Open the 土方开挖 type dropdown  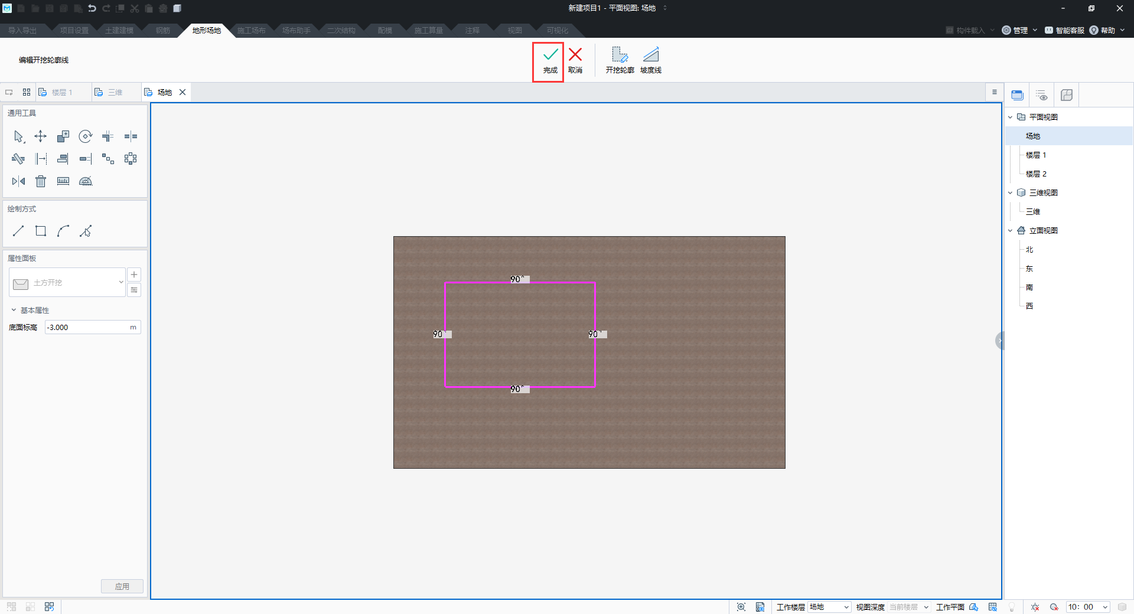click(x=67, y=283)
